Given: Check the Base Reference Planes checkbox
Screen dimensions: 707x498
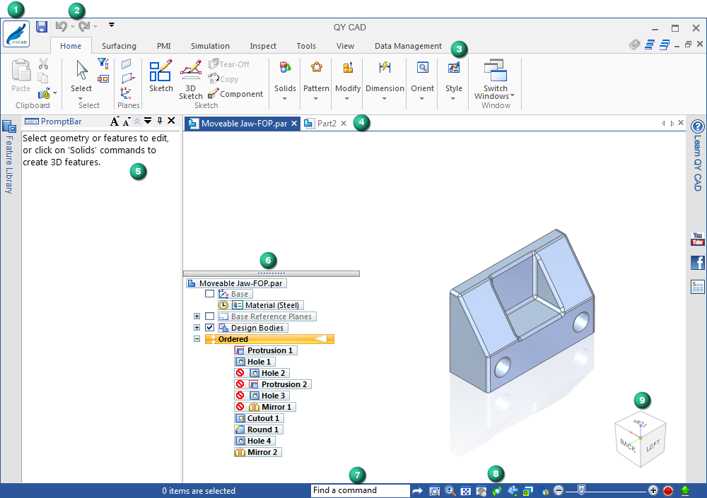Looking at the screenshot, I should [x=209, y=316].
